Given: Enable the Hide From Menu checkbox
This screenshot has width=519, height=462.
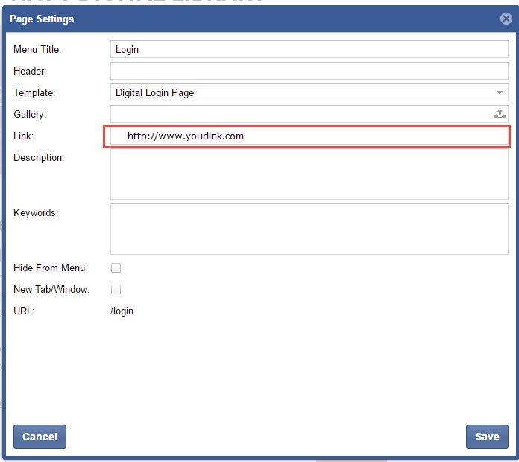Looking at the screenshot, I should tap(116, 268).
